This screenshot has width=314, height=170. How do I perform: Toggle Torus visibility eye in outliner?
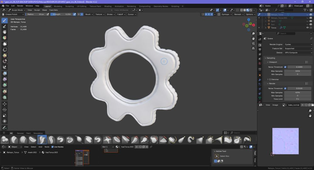(x=307, y=28)
